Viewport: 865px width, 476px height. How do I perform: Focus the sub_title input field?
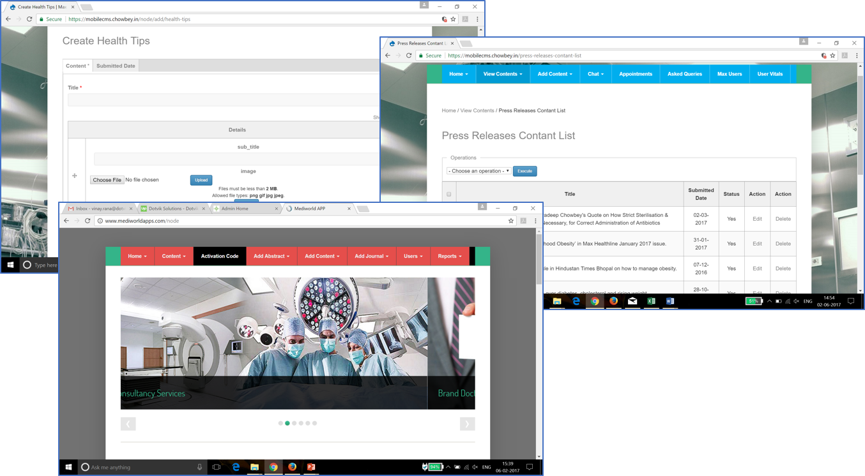[236, 159]
